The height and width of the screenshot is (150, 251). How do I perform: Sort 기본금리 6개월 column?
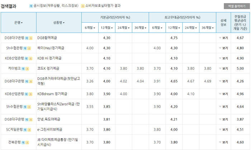pyautogui.click(x=90, y=28)
